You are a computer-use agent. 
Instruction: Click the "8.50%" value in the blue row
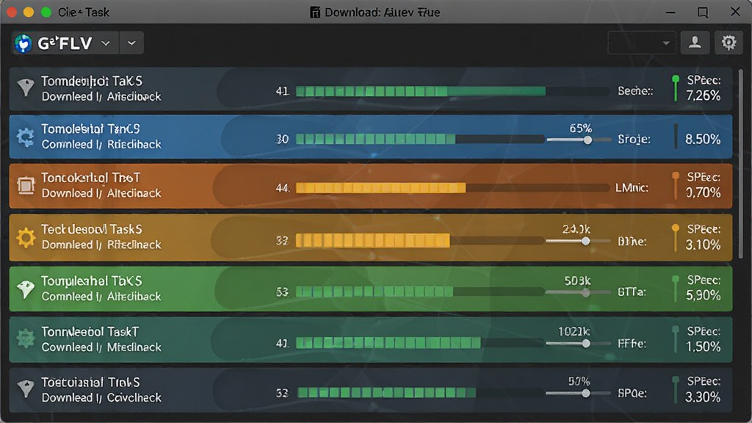click(x=703, y=140)
